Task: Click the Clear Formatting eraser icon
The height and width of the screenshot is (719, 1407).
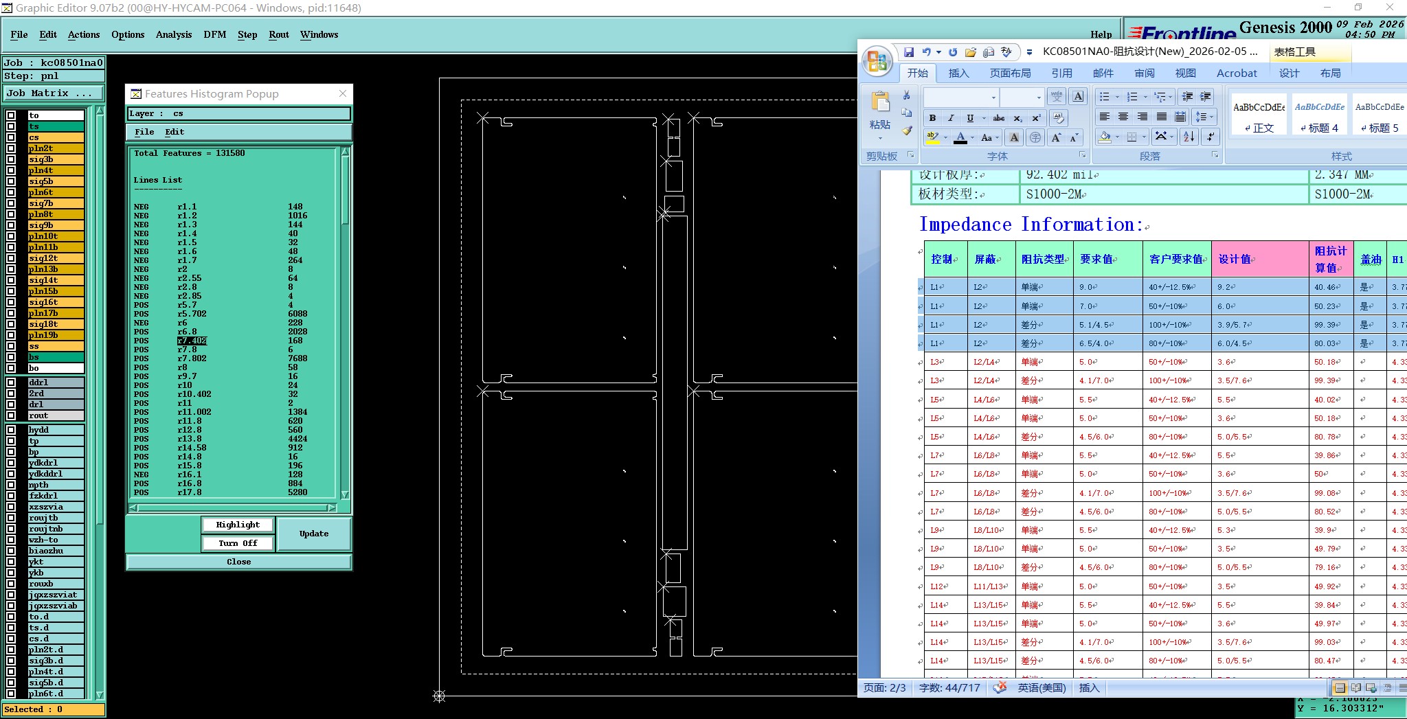Action: coord(1059,118)
